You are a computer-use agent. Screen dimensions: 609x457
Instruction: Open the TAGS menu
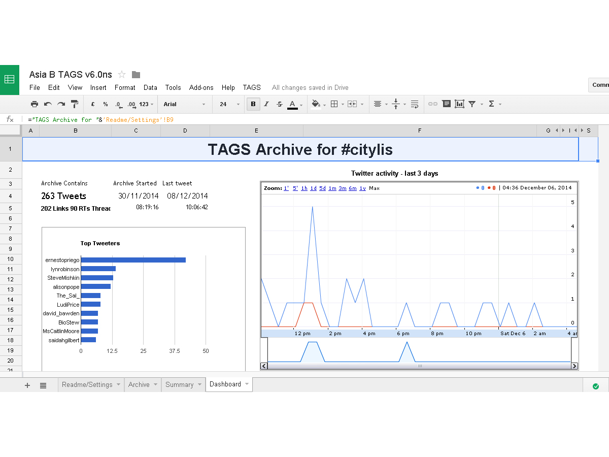coord(252,87)
